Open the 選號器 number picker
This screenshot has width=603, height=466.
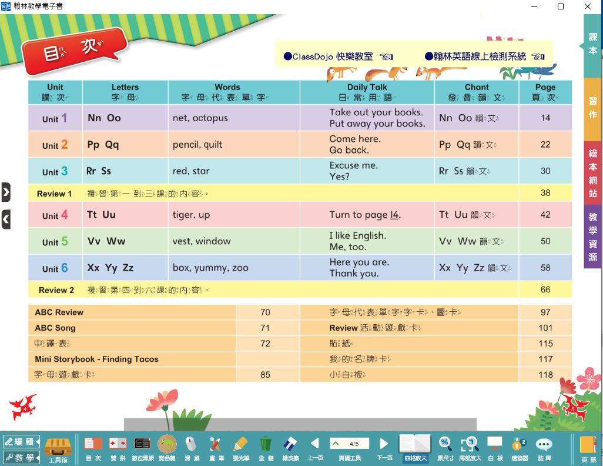pyautogui.click(x=519, y=449)
